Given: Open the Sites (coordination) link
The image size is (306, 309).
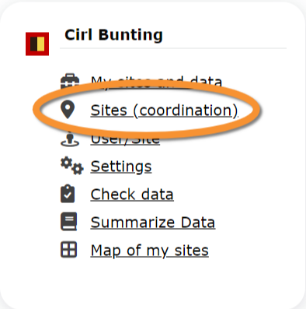Looking at the screenshot, I should 164,111.
